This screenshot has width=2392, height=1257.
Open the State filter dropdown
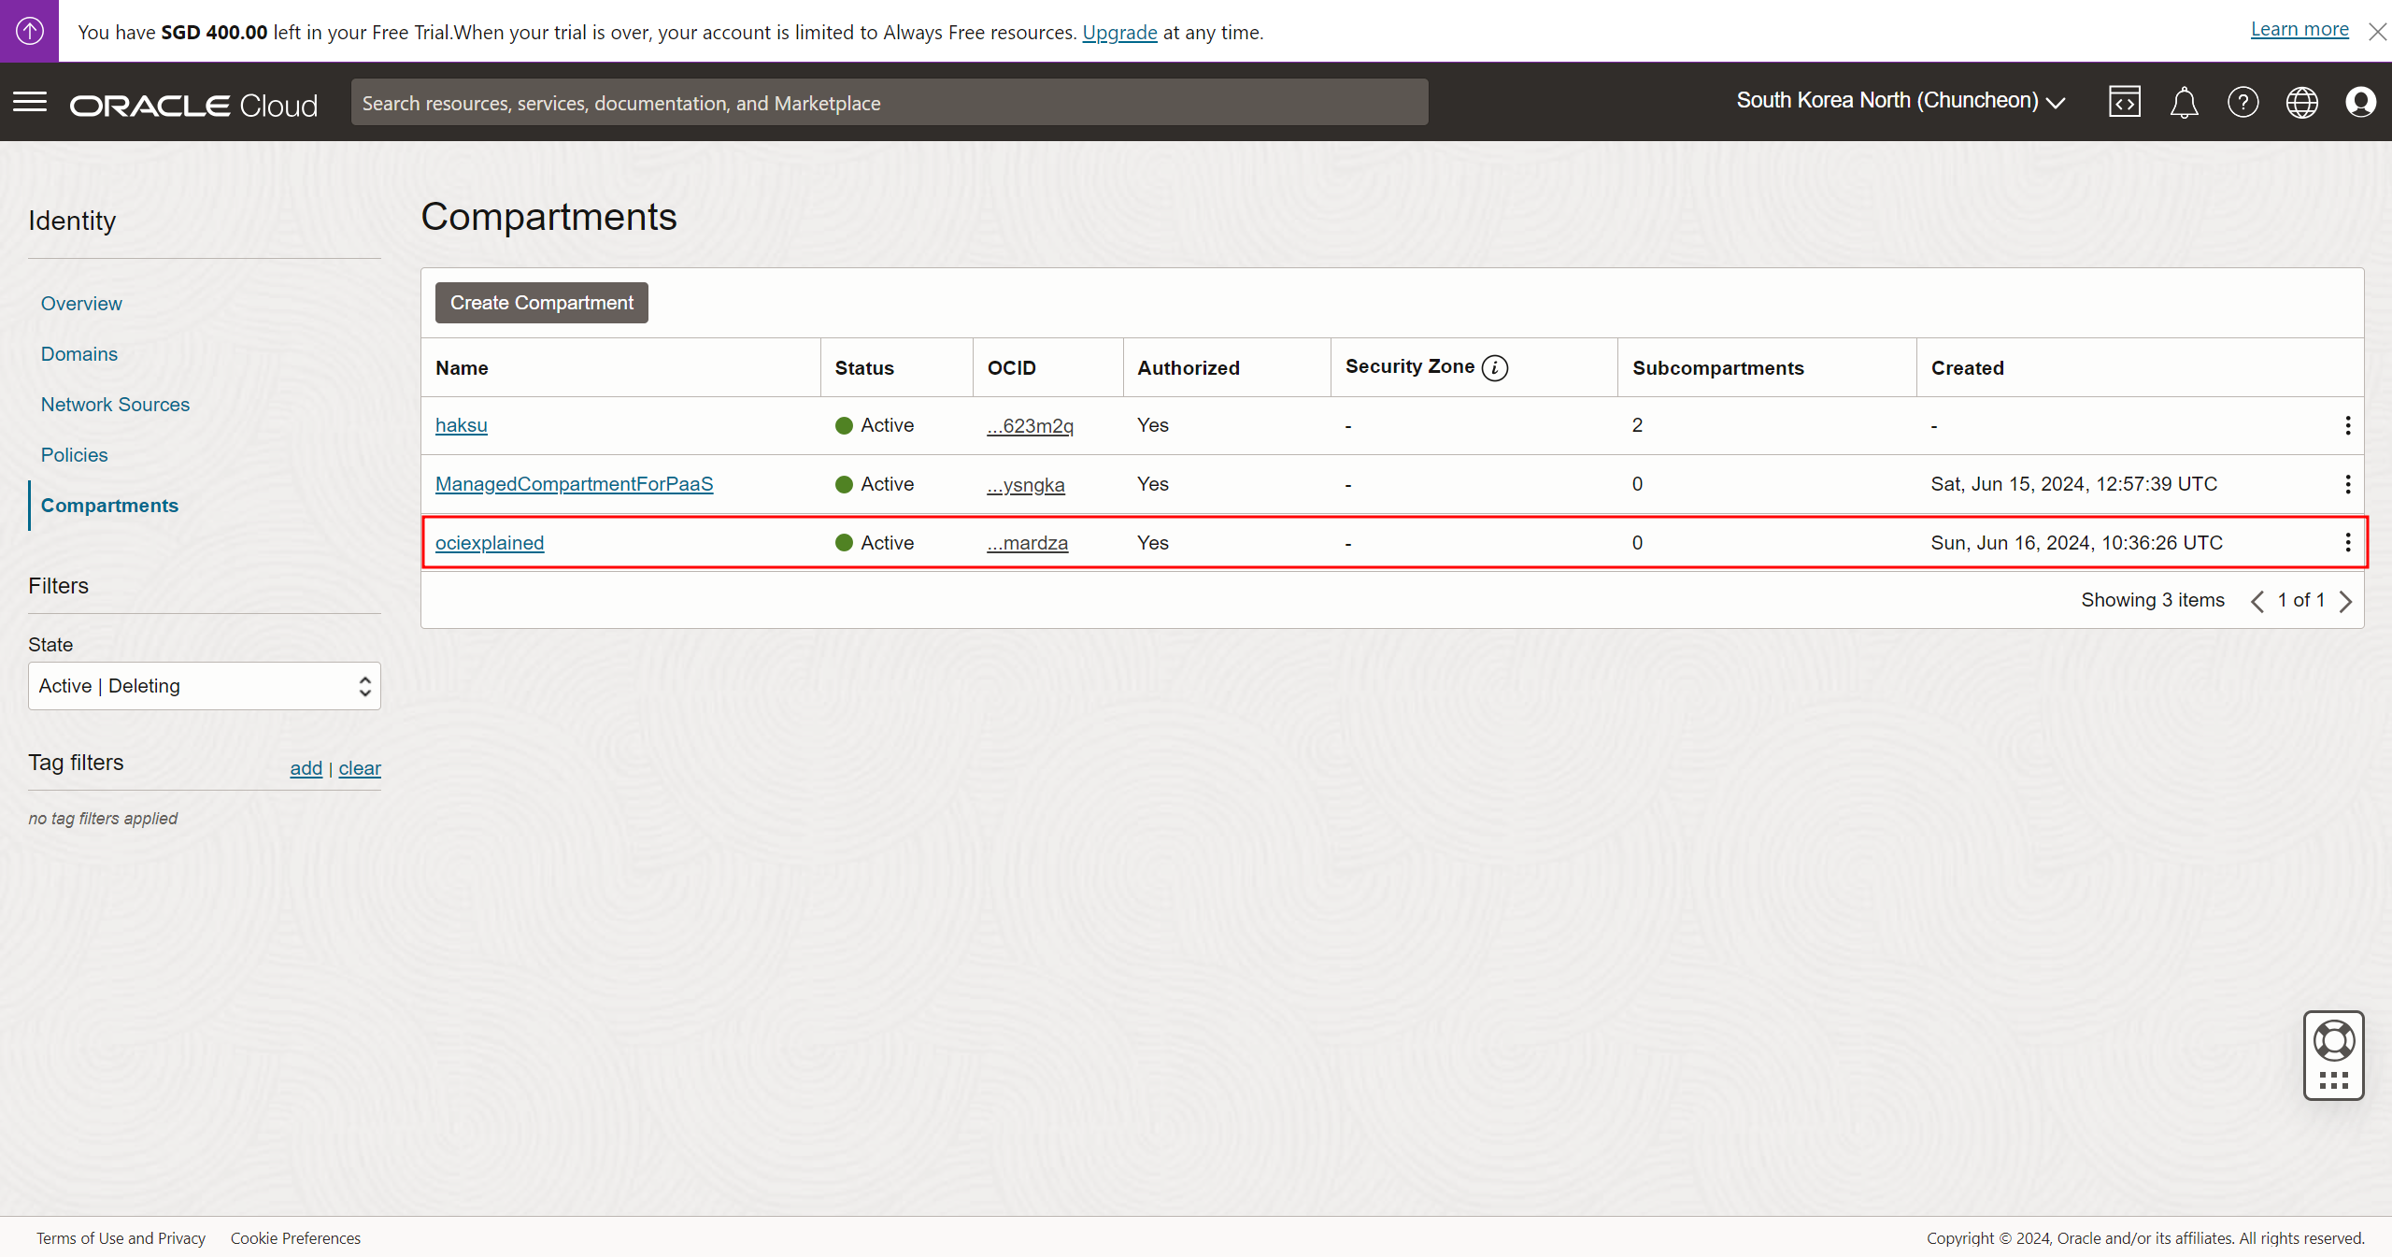(x=204, y=686)
